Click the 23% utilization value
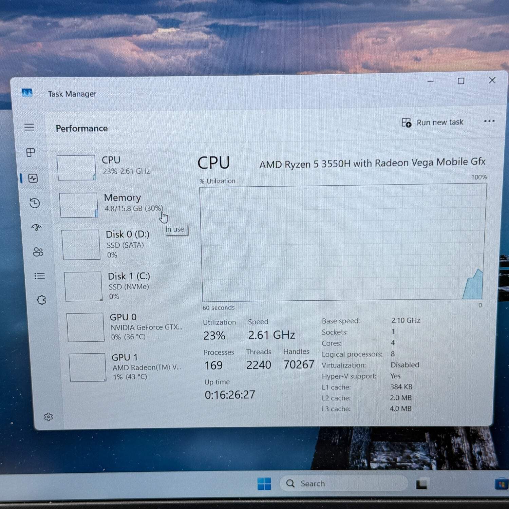The image size is (509, 509). 214,336
